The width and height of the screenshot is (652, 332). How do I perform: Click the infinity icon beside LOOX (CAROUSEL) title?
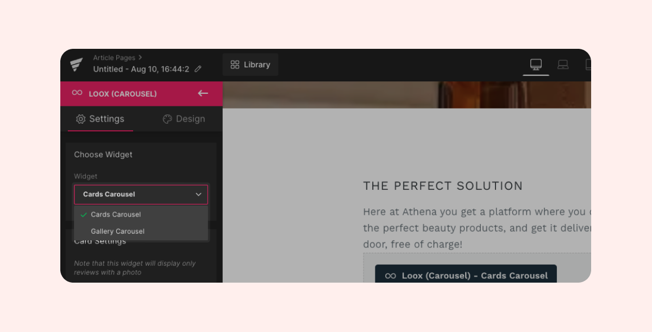pyautogui.click(x=77, y=93)
